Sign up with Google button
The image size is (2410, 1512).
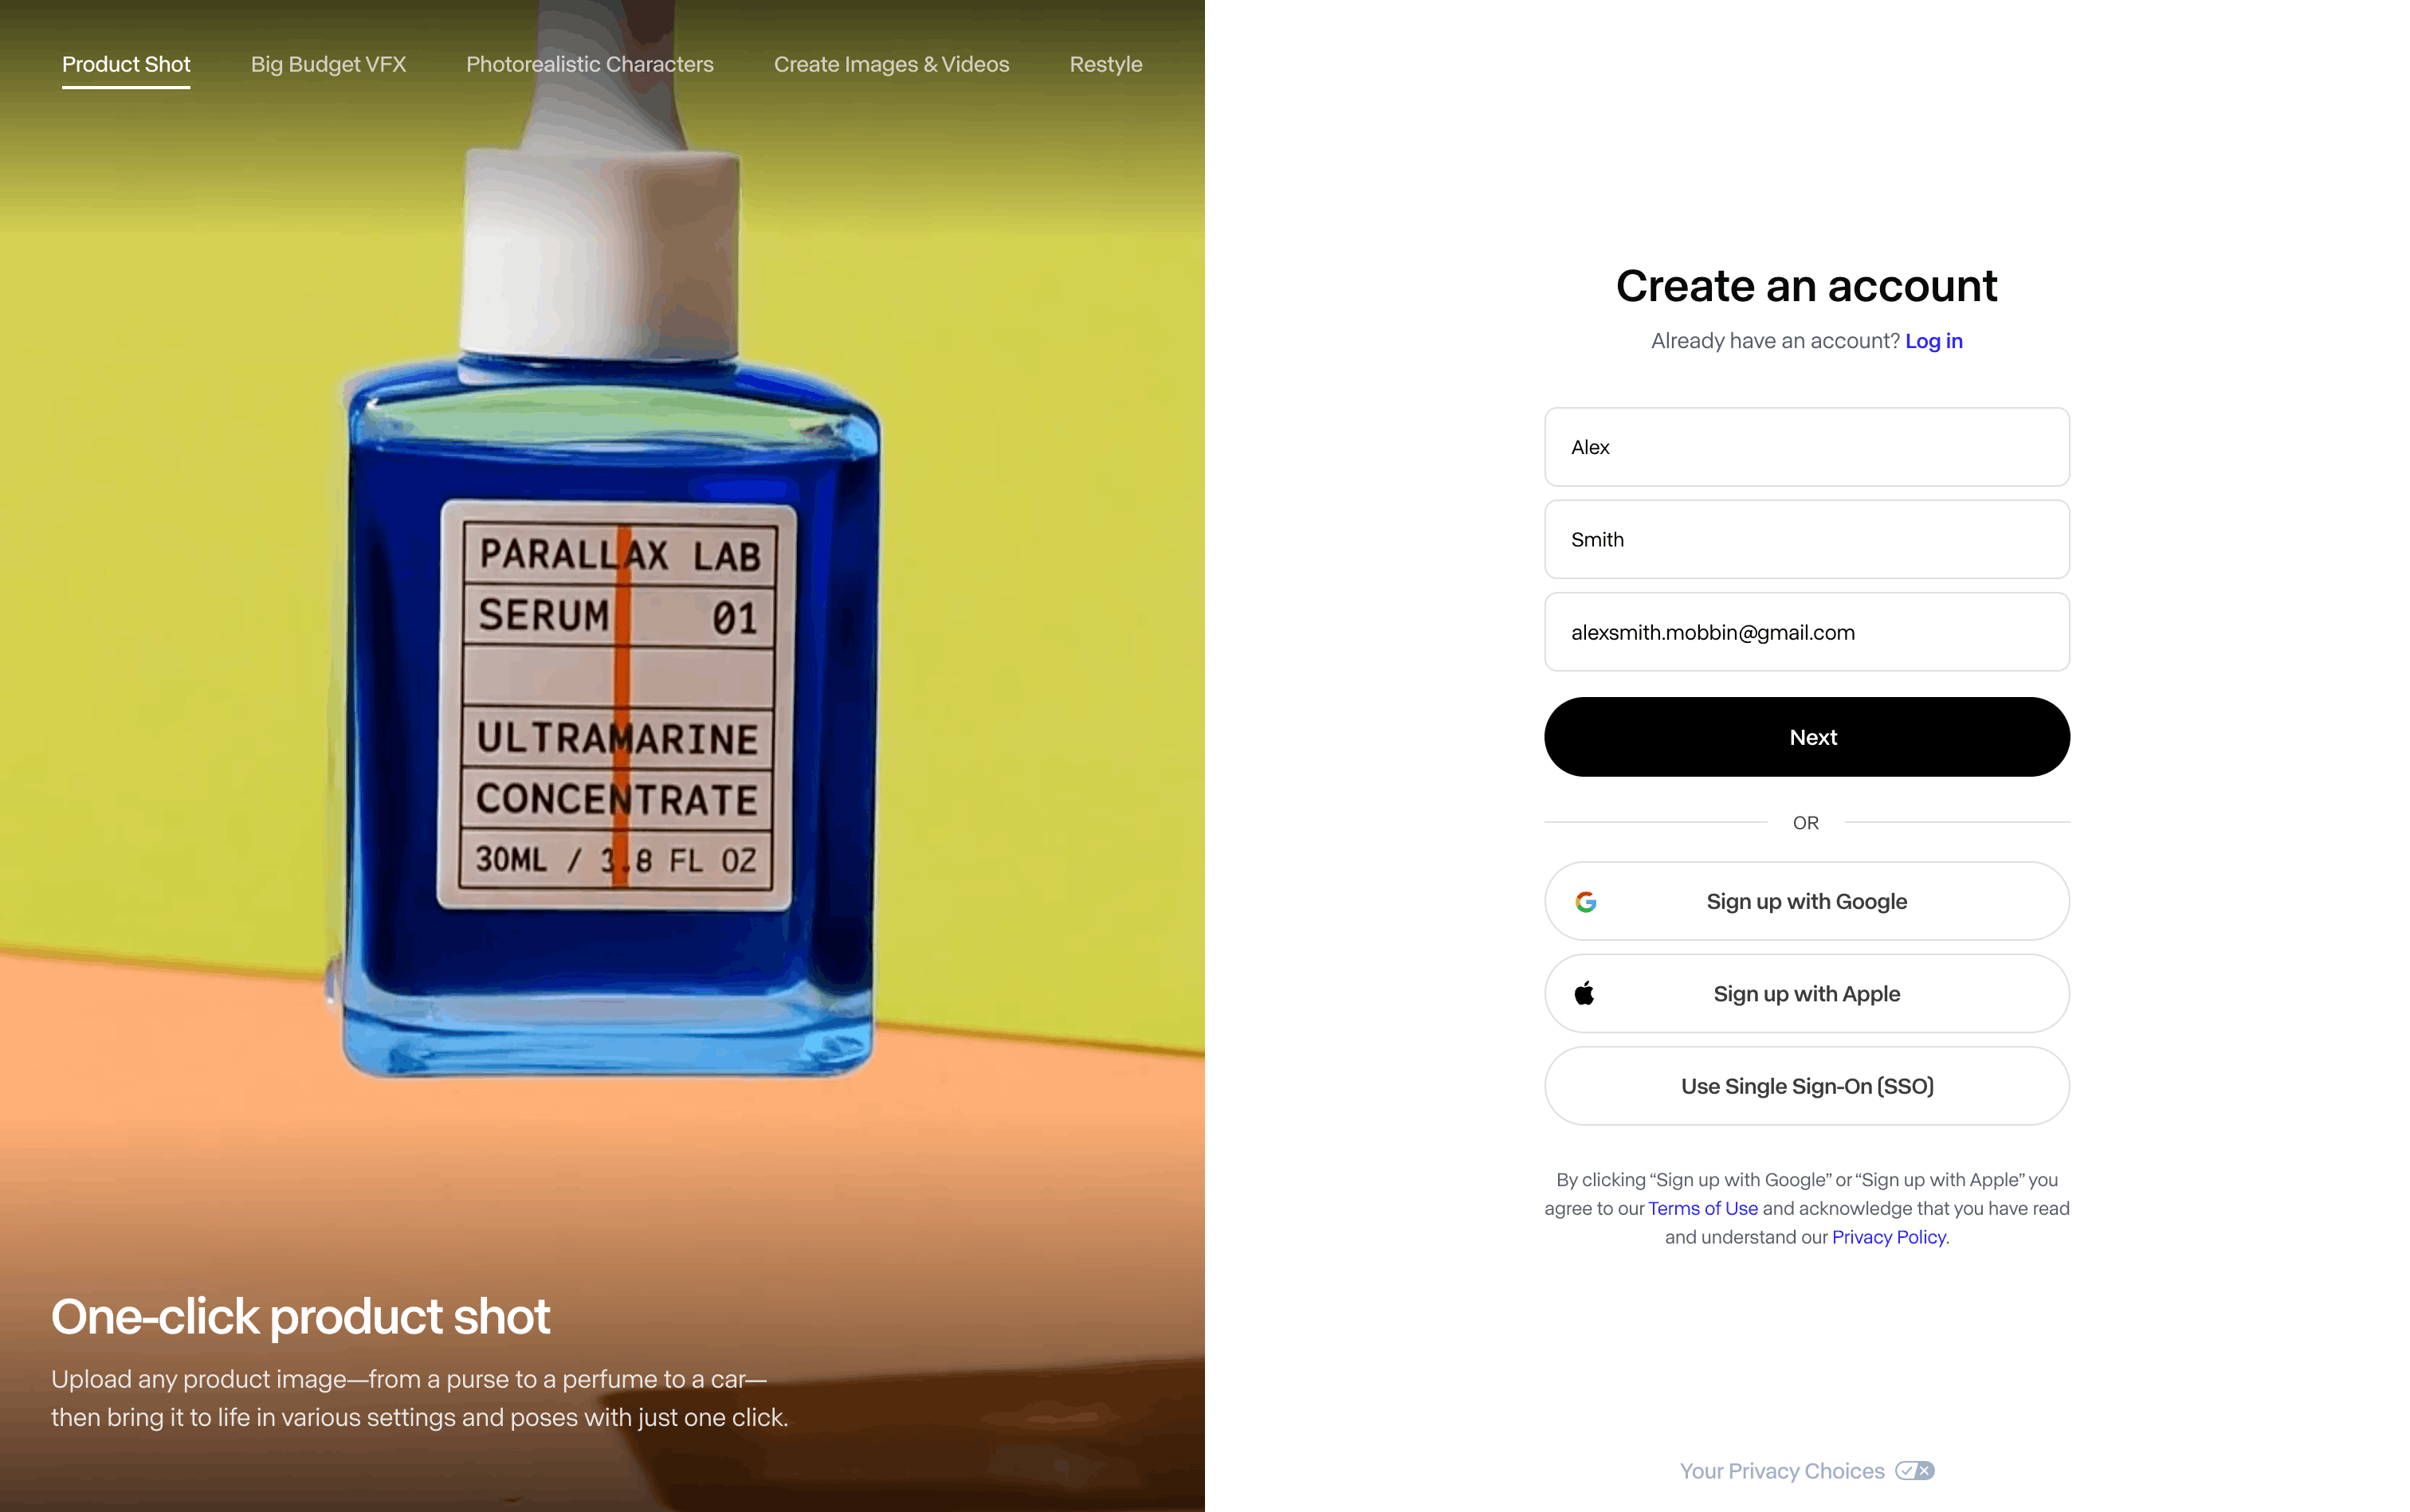coord(1807,902)
